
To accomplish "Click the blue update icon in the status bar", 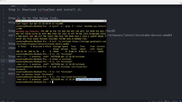I will coord(180,101).
